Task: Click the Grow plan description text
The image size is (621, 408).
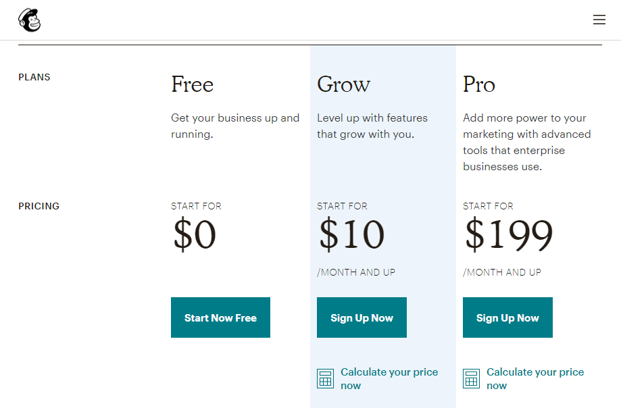Action: coord(372,126)
